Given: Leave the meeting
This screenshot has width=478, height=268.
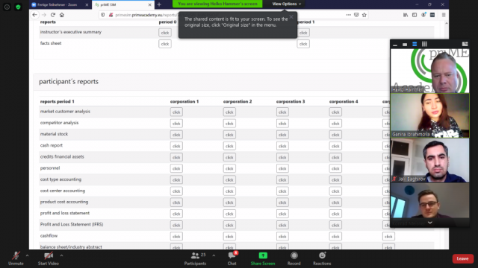Looking at the screenshot, I should (462, 258).
